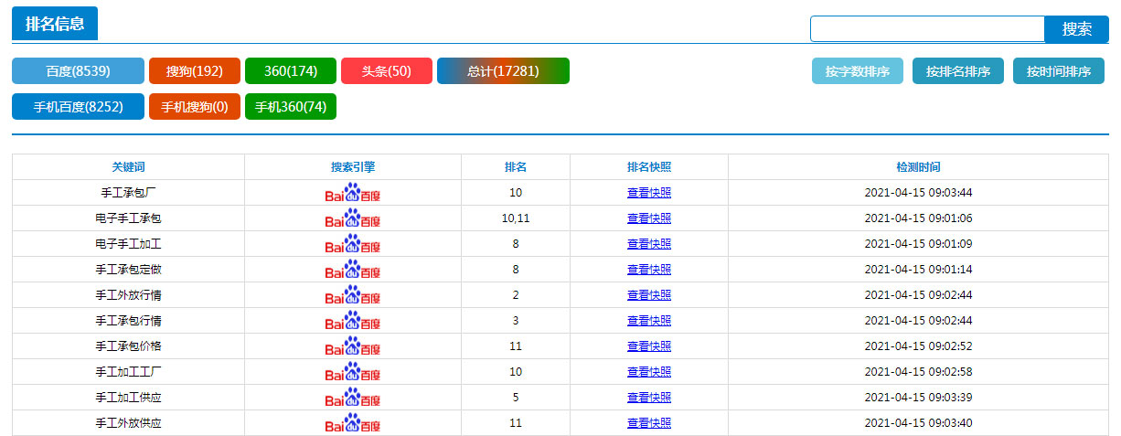Click Baidu logo in 手工承包行情 row
This screenshot has width=1121, height=436.
(x=353, y=321)
